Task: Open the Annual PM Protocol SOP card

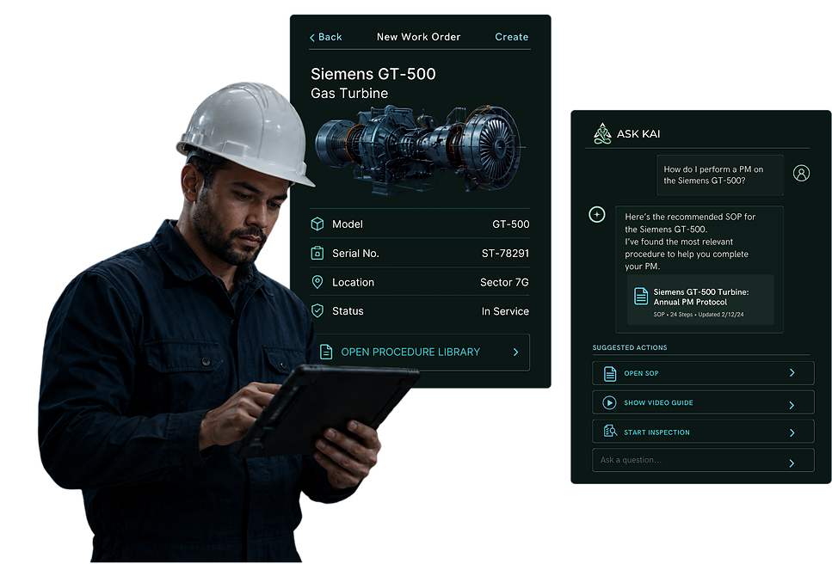Action: point(700,299)
